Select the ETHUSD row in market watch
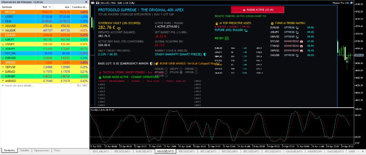 tap(44, 35)
